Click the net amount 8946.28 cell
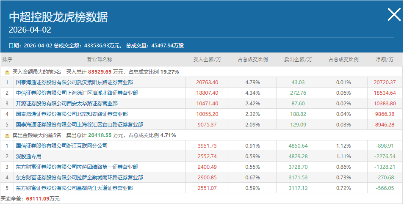The image size is (404, 206). [385, 125]
